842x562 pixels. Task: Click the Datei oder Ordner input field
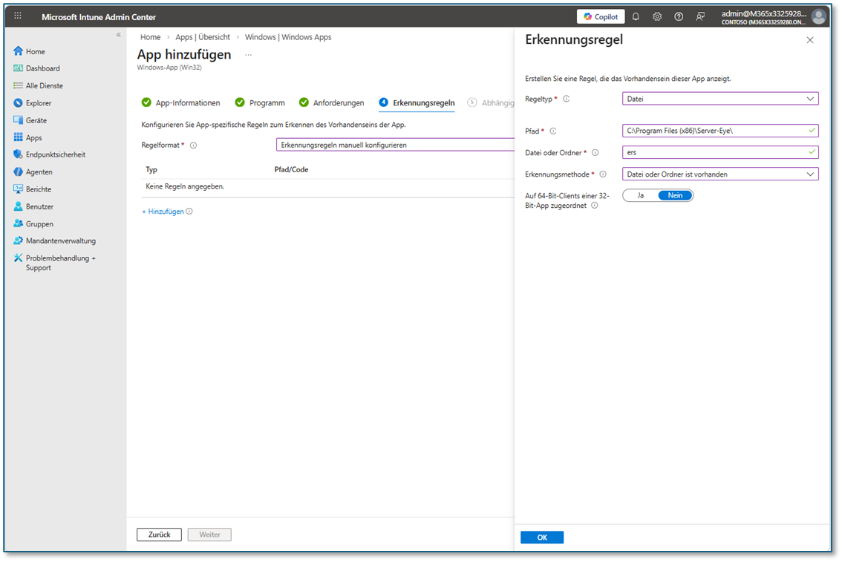(720, 152)
